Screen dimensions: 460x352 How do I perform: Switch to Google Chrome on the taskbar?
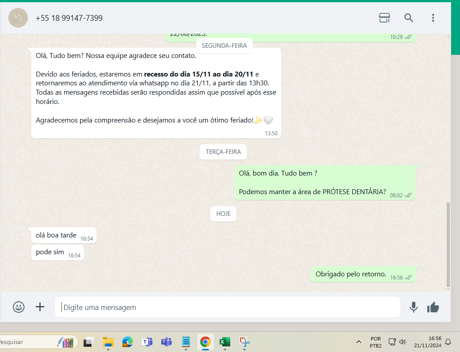point(205,342)
